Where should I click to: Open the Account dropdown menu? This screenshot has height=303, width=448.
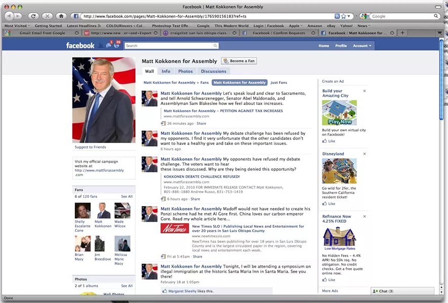point(362,45)
